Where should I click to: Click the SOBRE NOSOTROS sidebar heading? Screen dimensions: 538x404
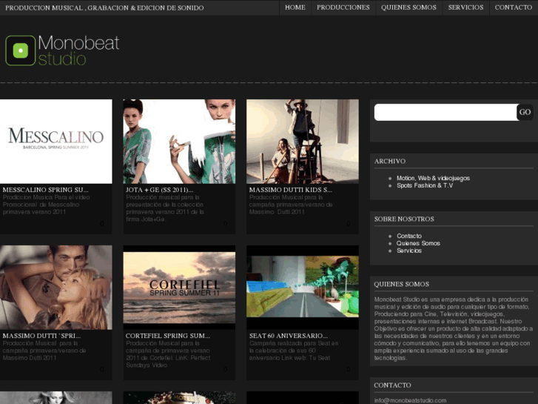[404, 219]
